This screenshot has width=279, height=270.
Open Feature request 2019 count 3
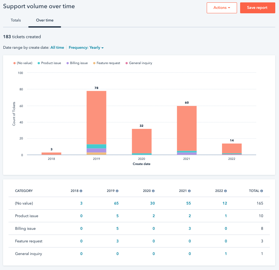tap(117, 241)
